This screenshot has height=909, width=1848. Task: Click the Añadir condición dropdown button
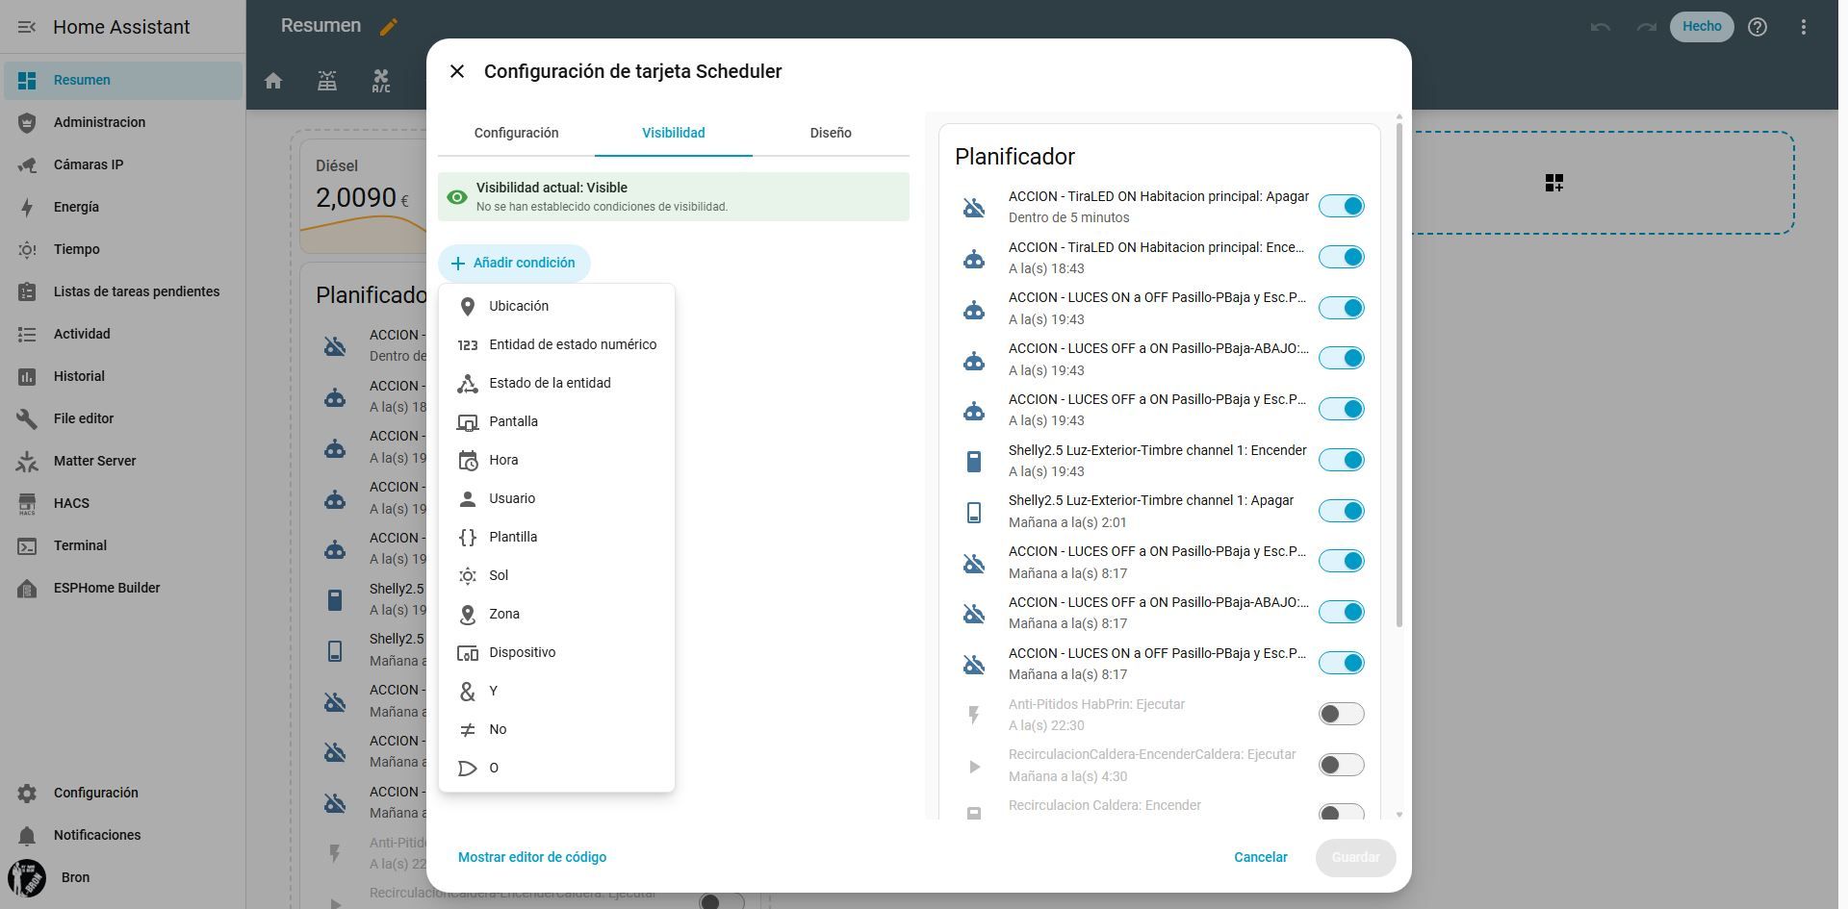514,264
